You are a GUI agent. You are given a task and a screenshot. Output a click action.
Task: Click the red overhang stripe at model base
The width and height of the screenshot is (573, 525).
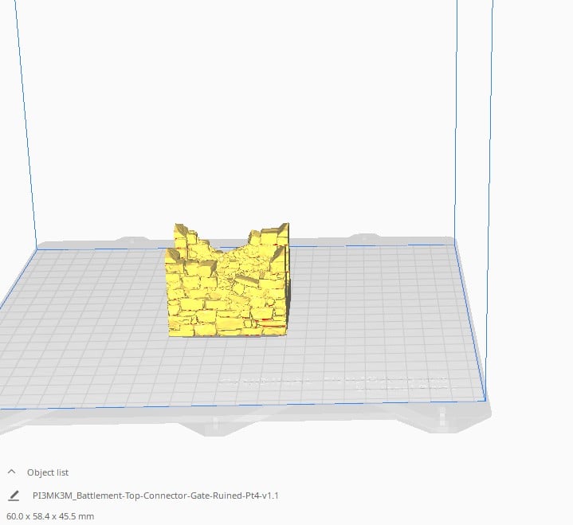(x=271, y=324)
